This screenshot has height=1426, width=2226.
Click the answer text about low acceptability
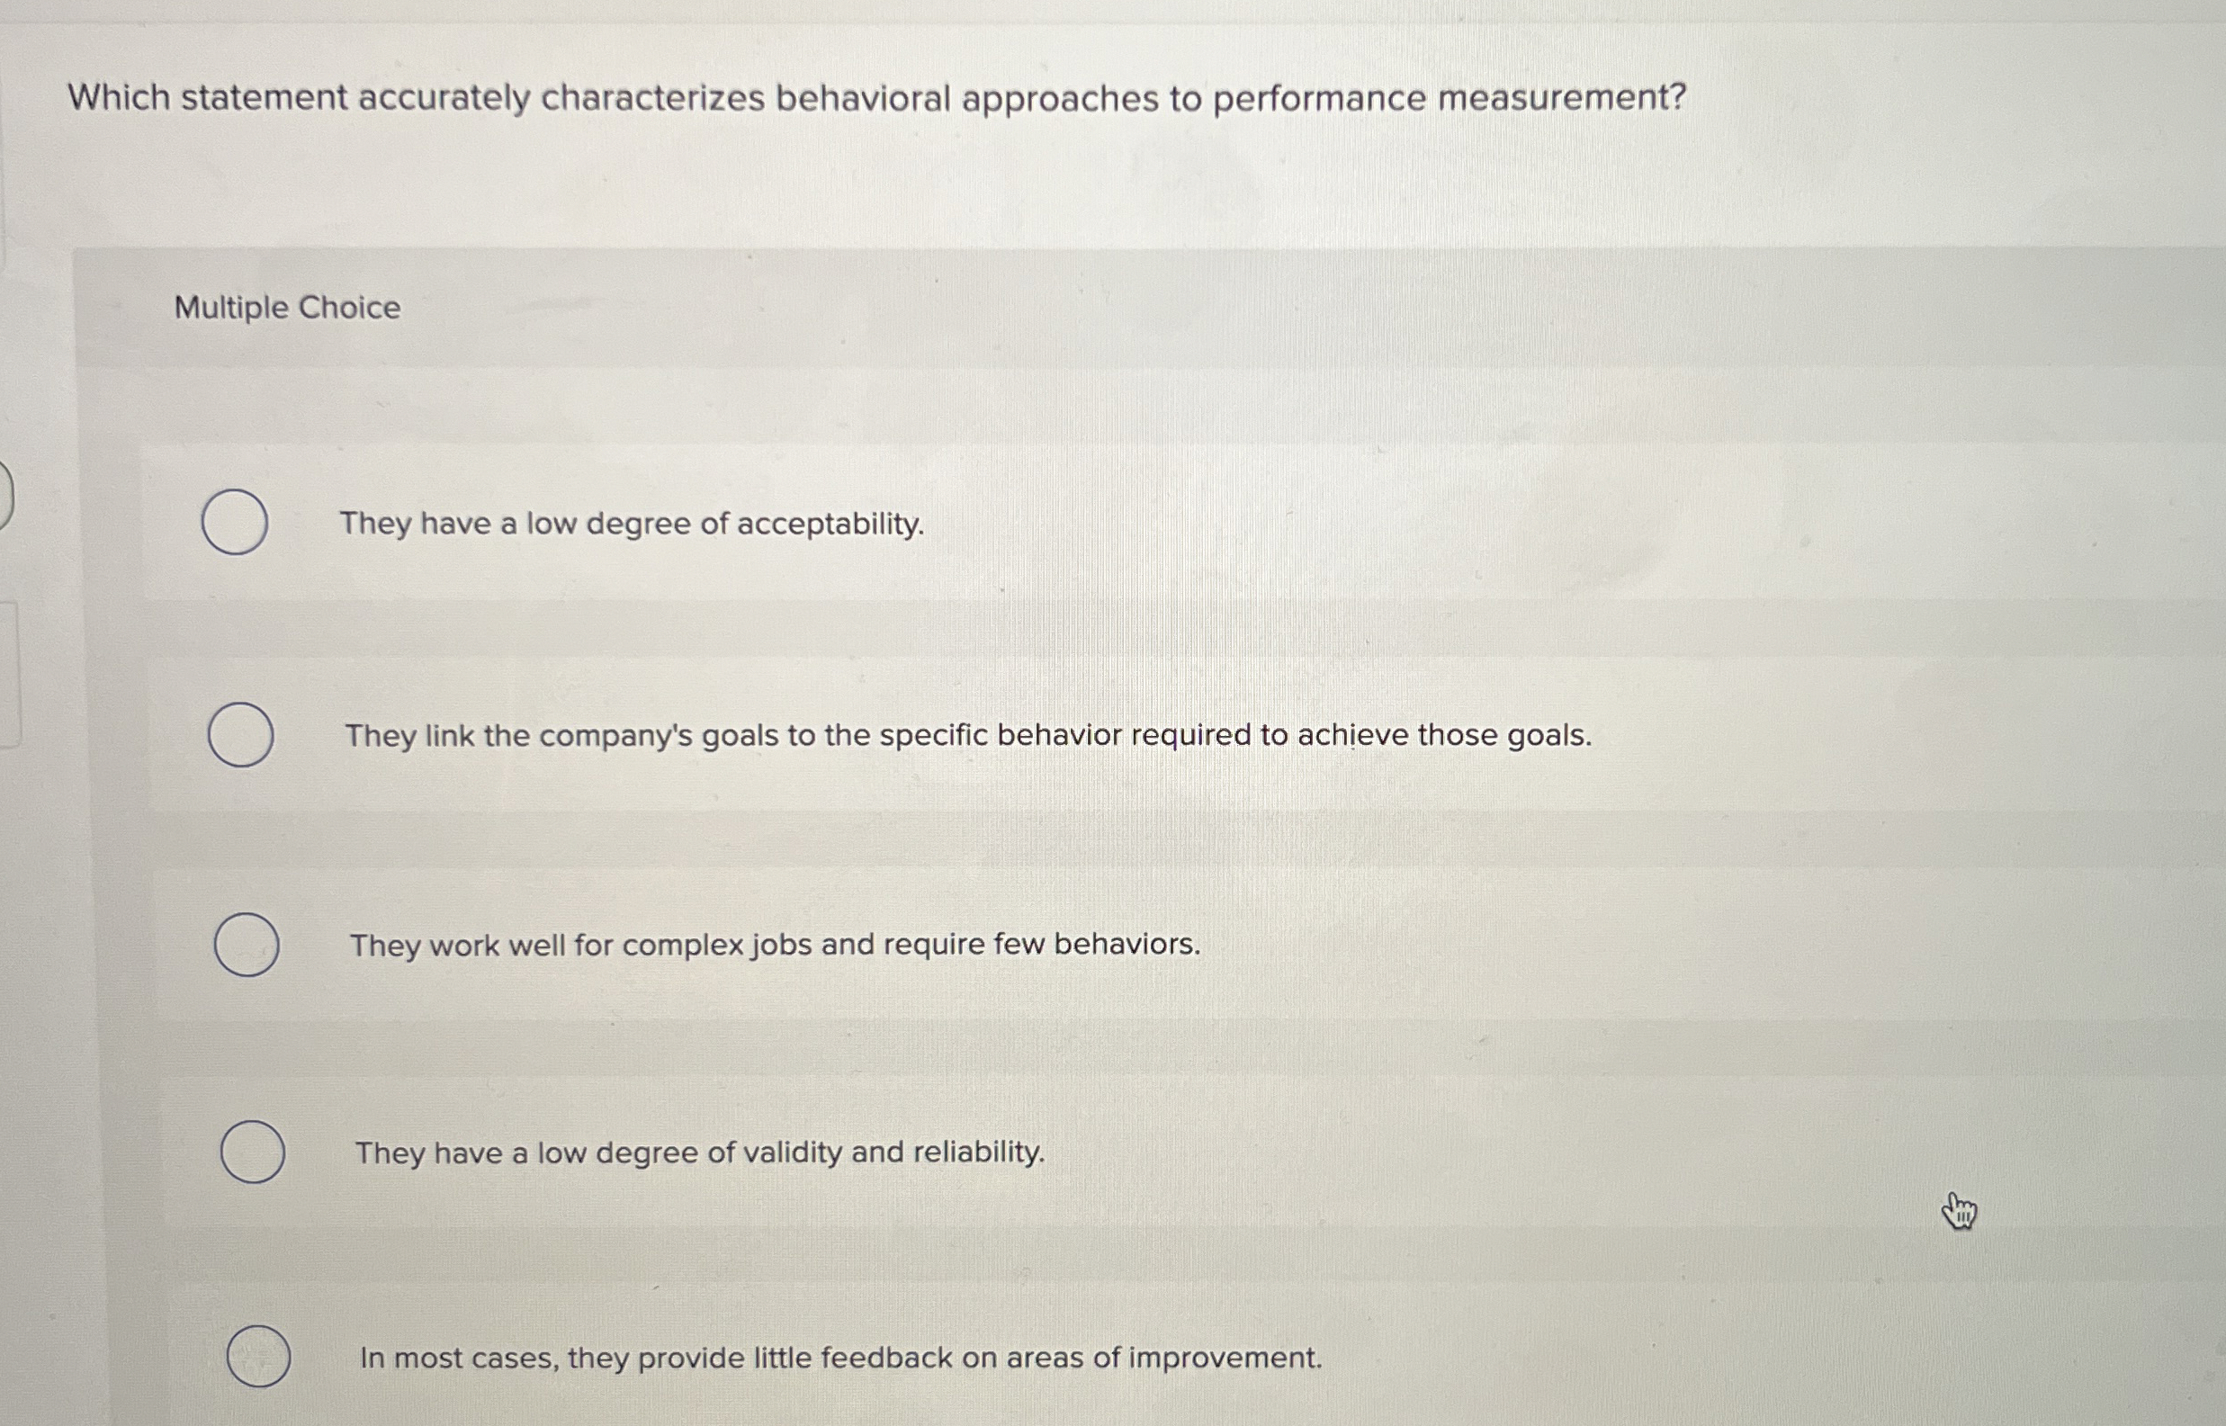point(630,525)
